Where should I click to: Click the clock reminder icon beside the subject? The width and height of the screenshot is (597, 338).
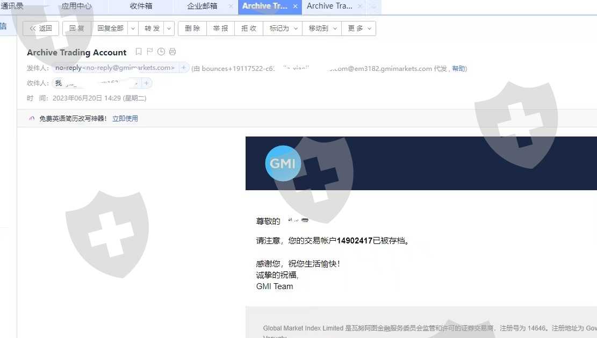(x=161, y=52)
